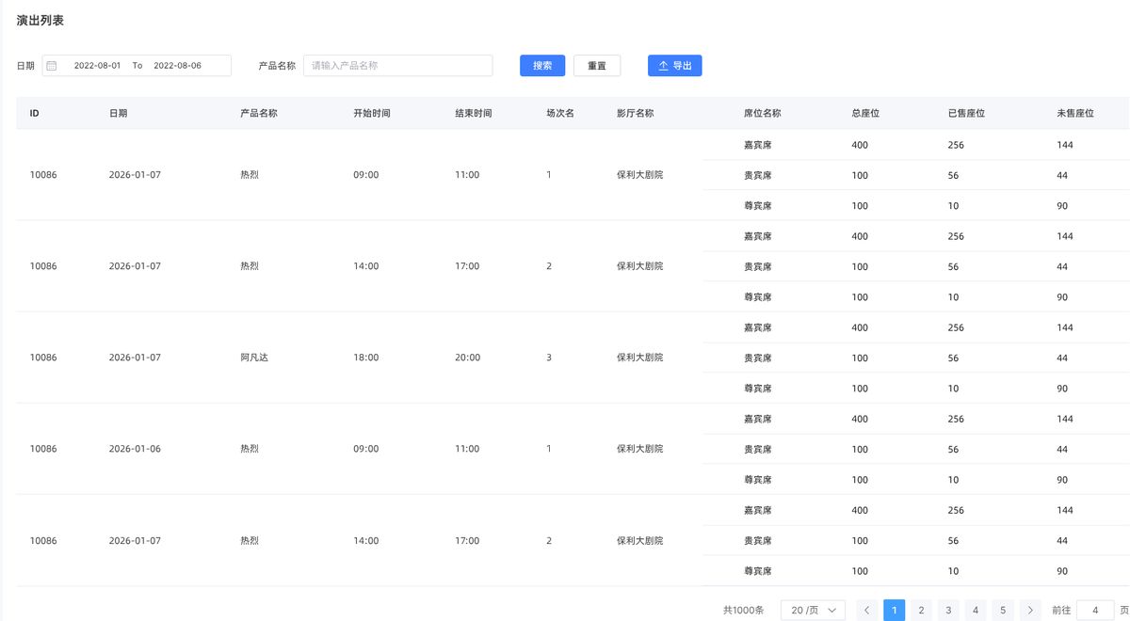The height and width of the screenshot is (621, 1130).
Task: Click the 导出 button
Action: coord(674,66)
